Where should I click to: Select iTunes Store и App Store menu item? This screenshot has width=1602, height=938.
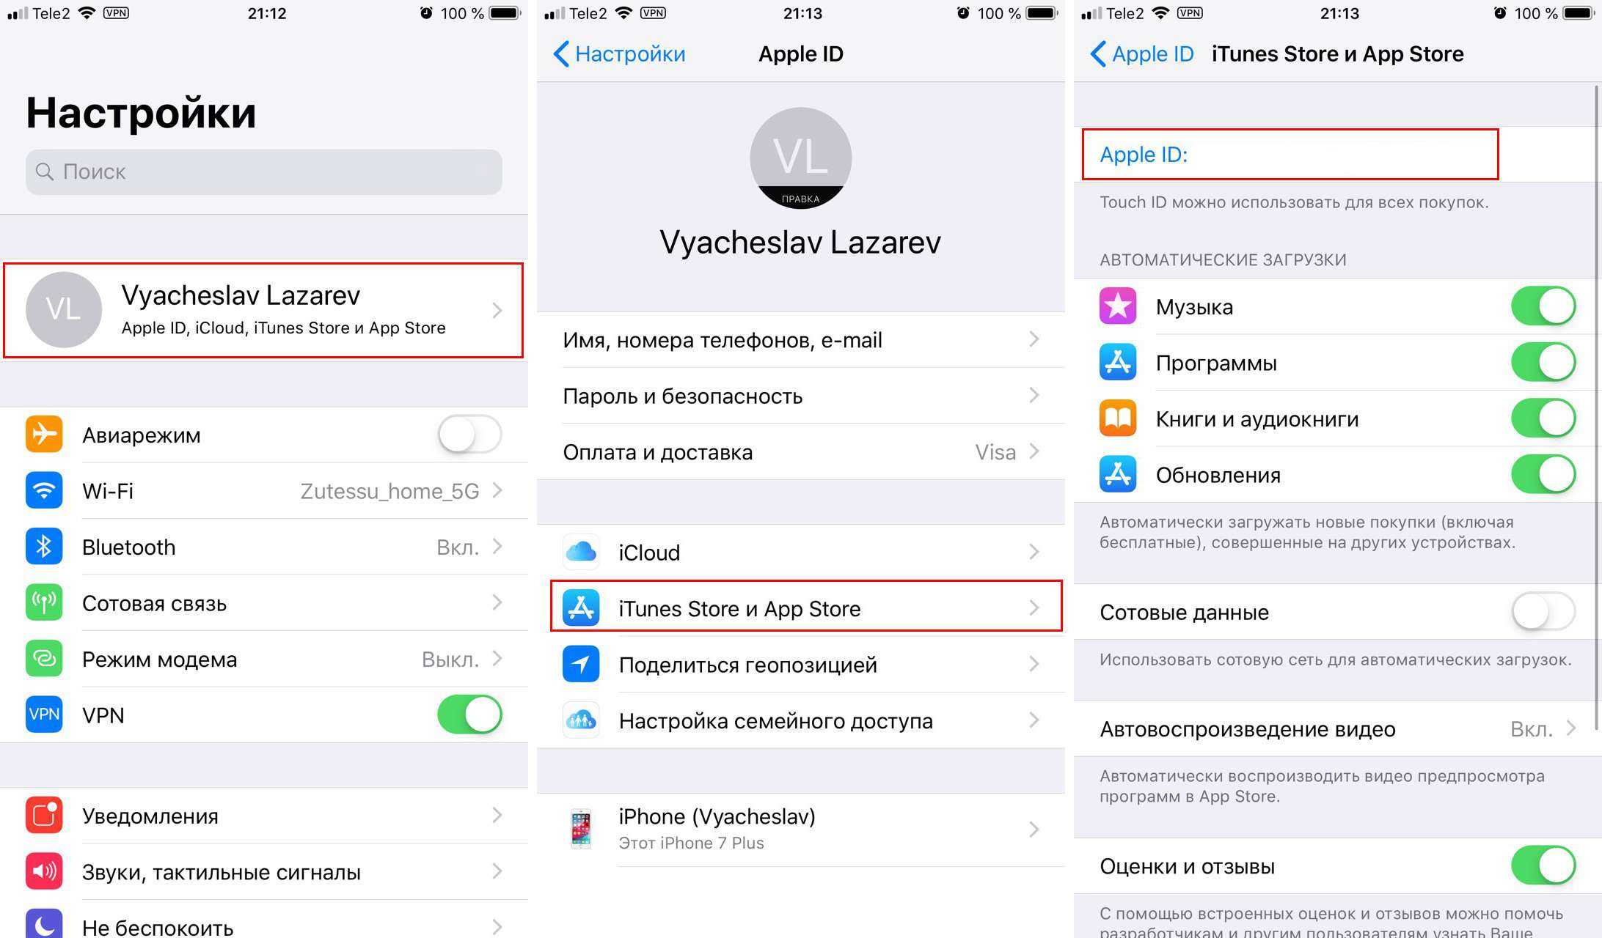click(800, 608)
